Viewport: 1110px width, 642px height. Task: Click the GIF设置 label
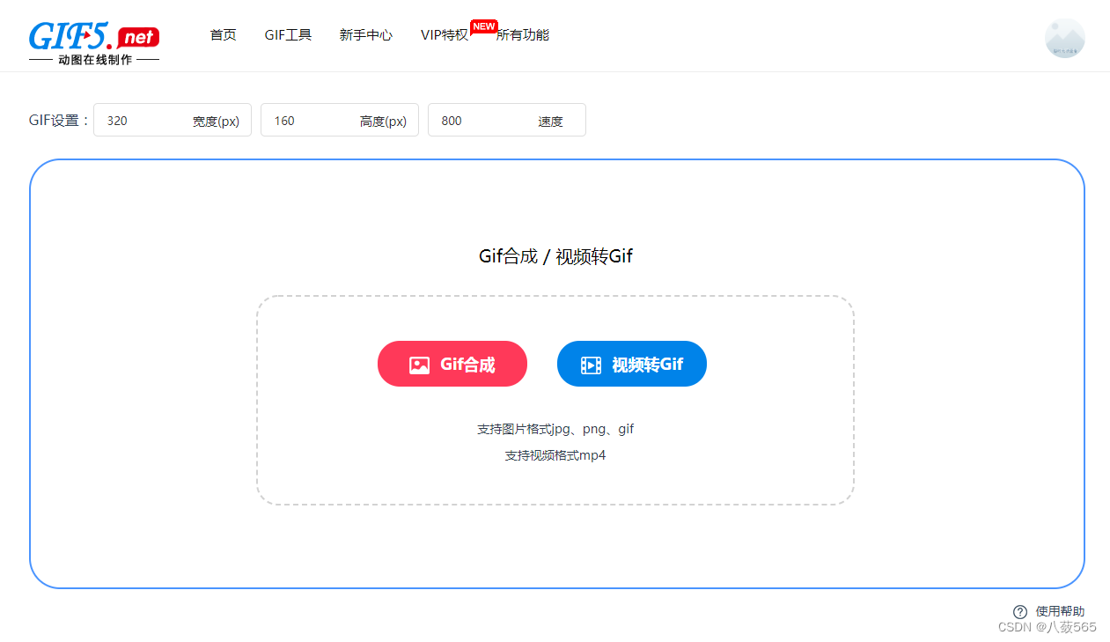tap(59, 121)
